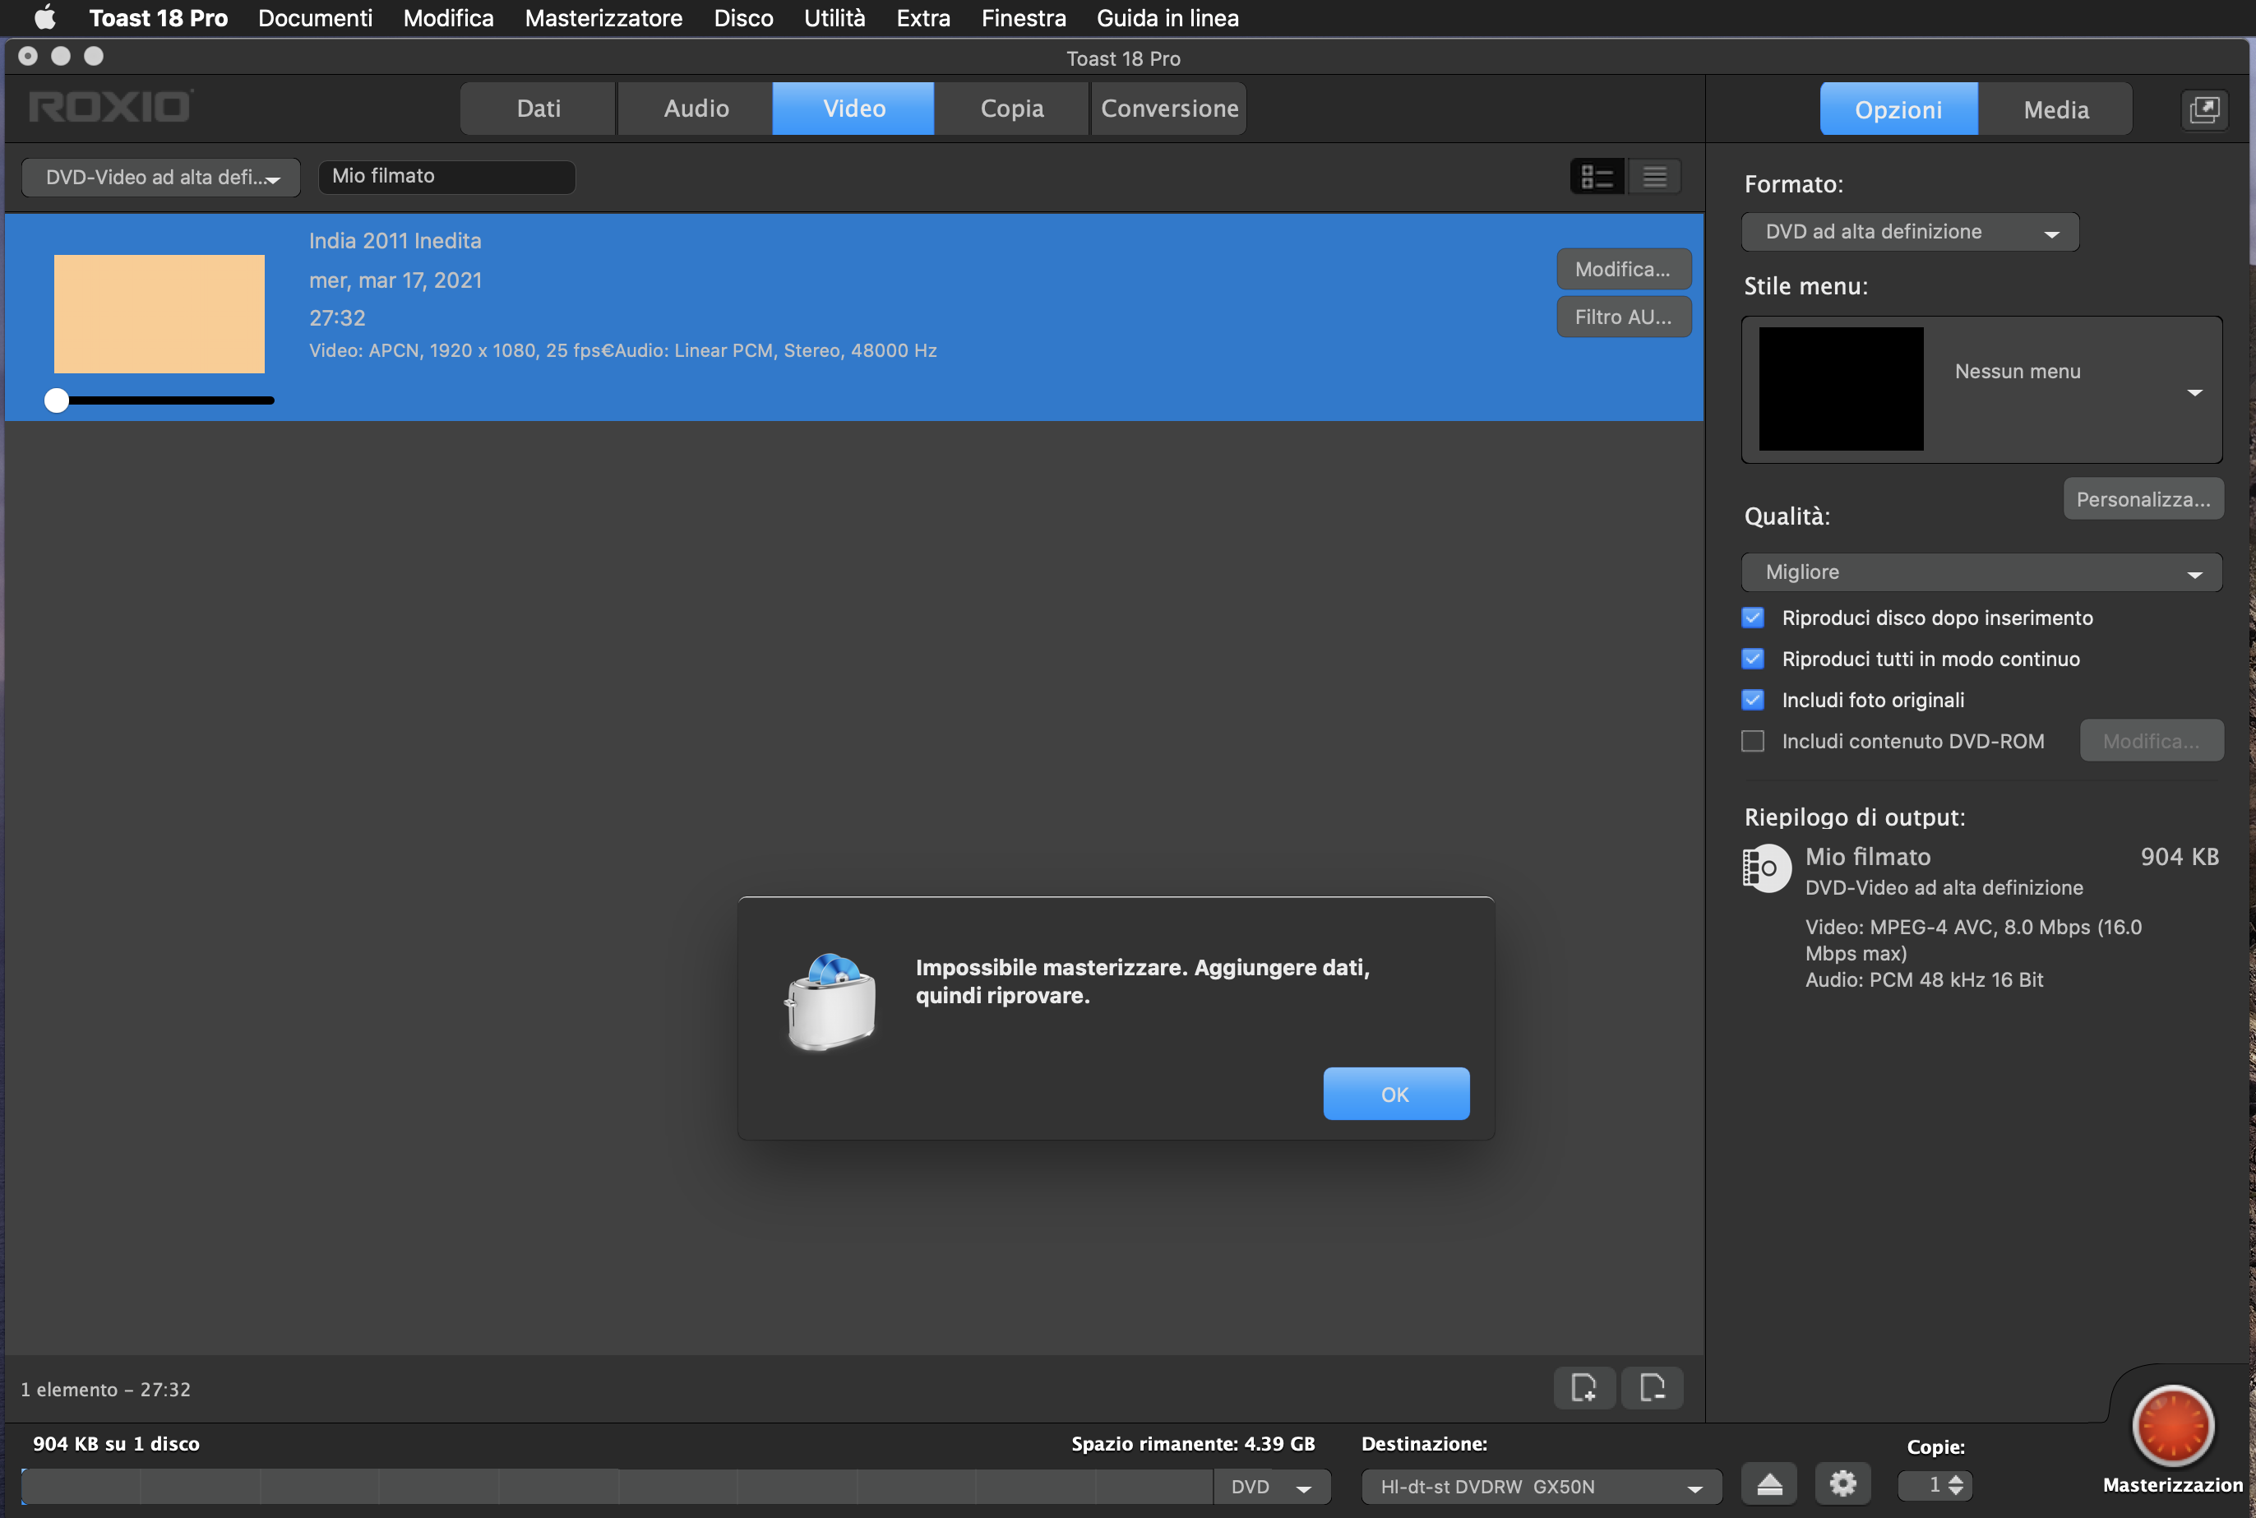Switch to the Copia tab

[x=1011, y=109]
